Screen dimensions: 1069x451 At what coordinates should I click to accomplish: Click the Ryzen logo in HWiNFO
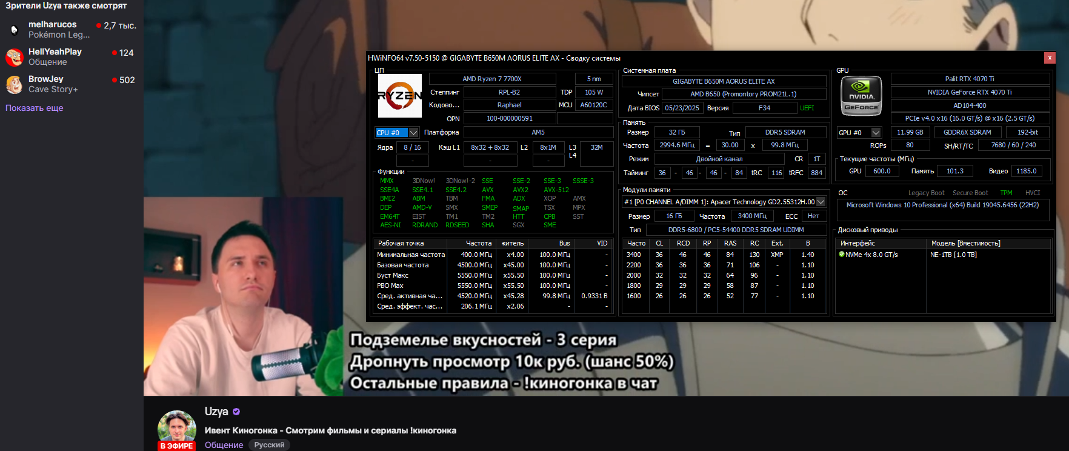click(x=400, y=96)
